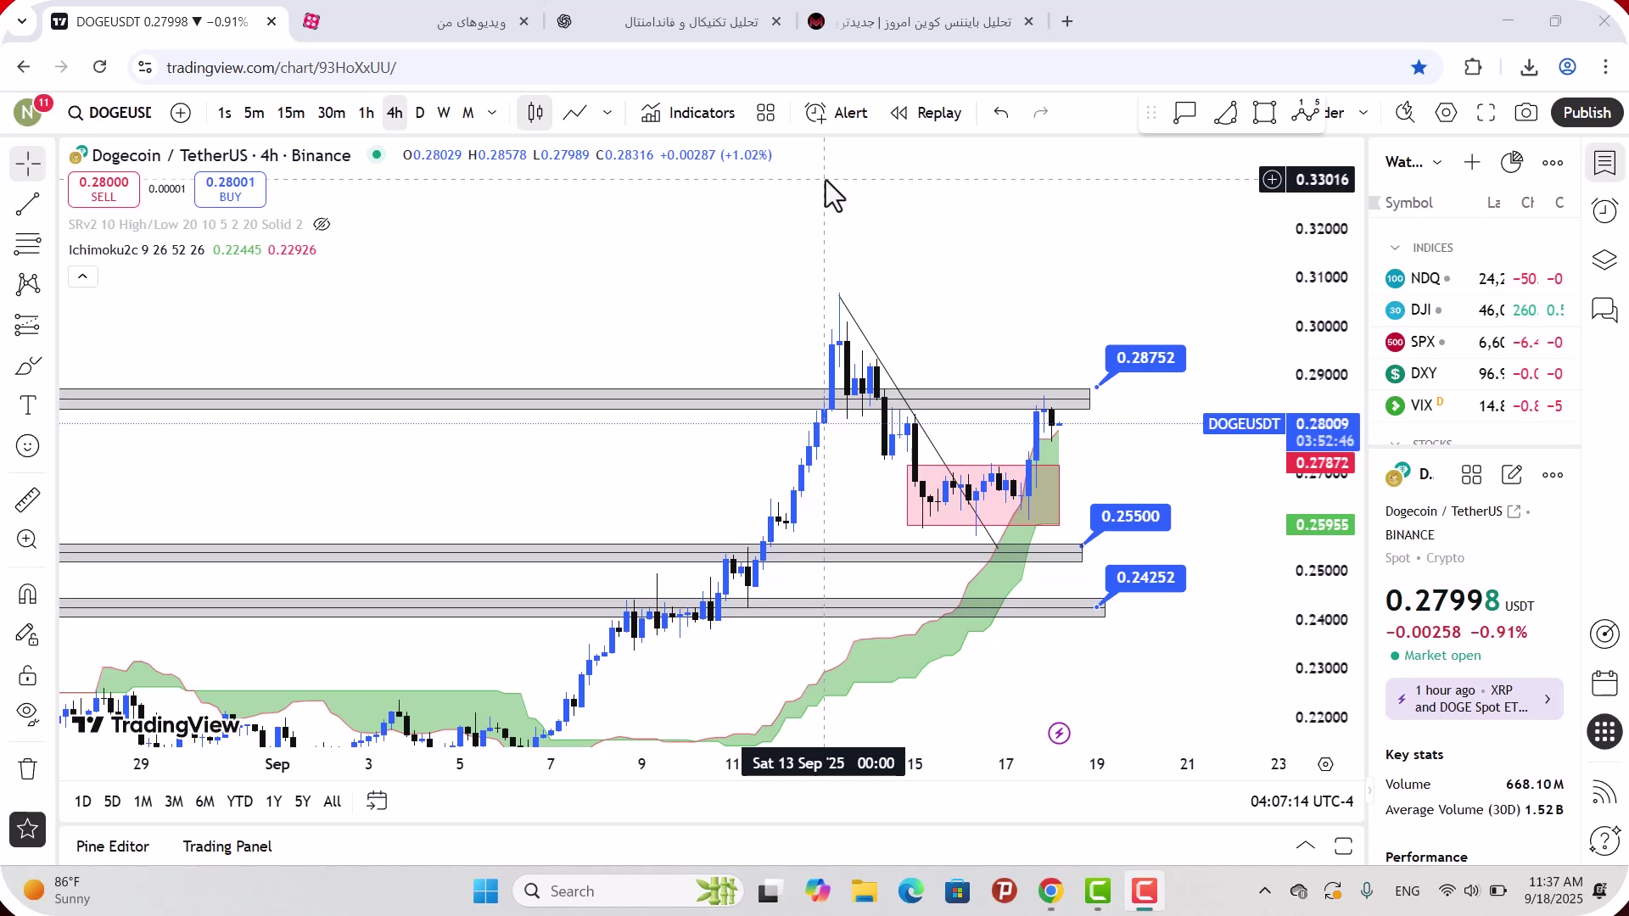Switch to the 1h timeframe
The width and height of the screenshot is (1629, 916).
(367, 113)
